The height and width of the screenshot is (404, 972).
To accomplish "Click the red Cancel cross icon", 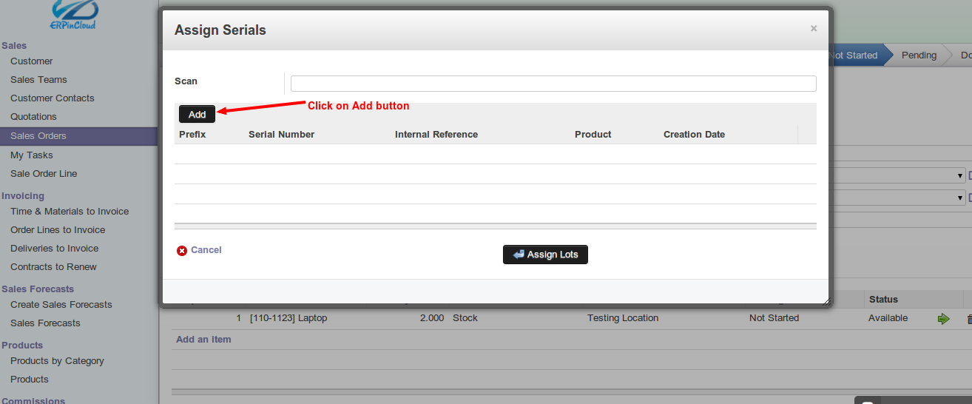I will tap(182, 251).
